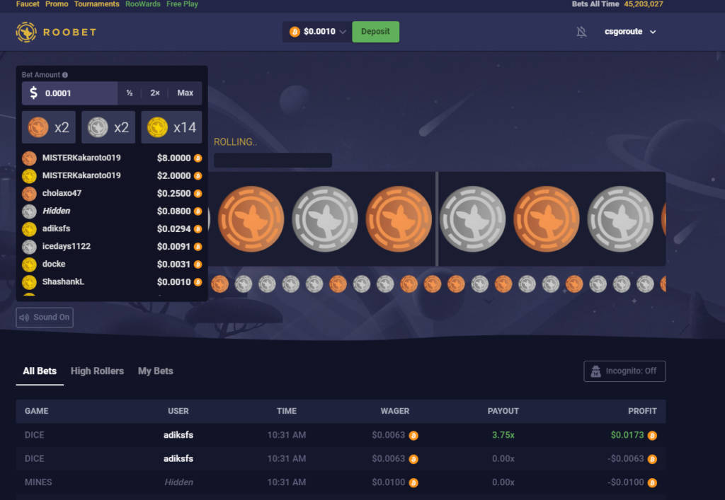Expand the balance $0.0010 dropdown
Viewport: 725px width, 500px height.
click(343, 32)
